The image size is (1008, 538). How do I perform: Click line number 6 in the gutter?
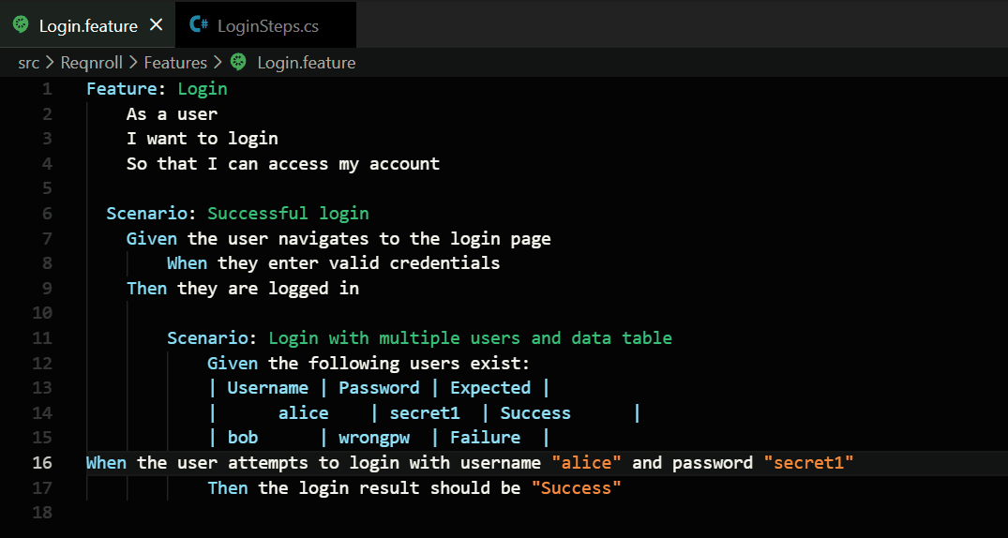click(47, 214)
